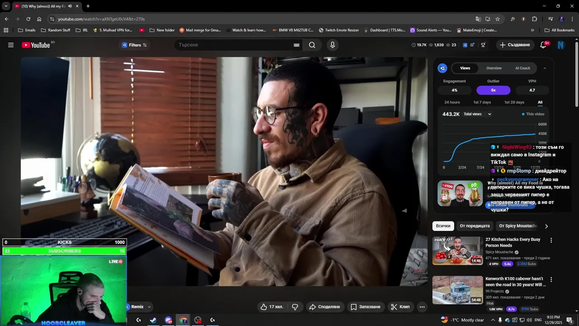
Task: Expand the Remix options arrow
Action: pos(149,307)
